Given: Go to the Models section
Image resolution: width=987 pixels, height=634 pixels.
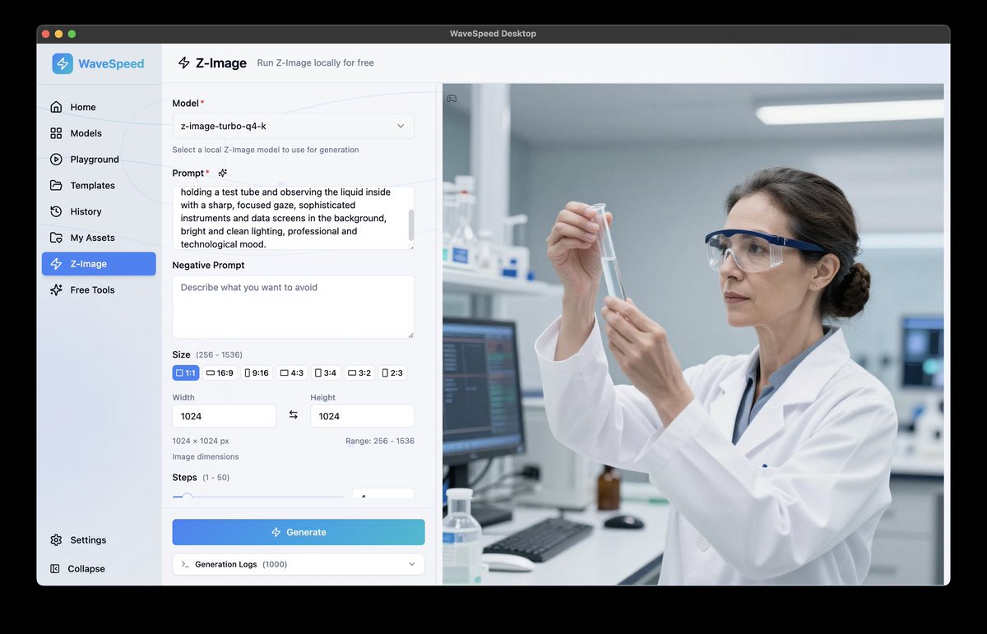Looking at the screenshot, I should click(x=99, y=133).
